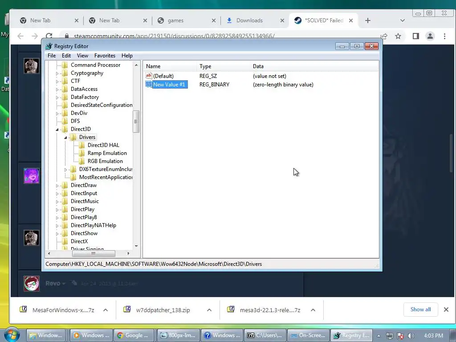456x342 pixels.
Task: Expand the DX6TextureEnumInclusionList key
Action: 65,170
